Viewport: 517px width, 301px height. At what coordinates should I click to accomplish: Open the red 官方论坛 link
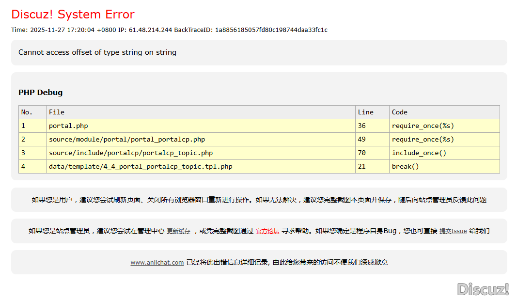click(267, 231)
